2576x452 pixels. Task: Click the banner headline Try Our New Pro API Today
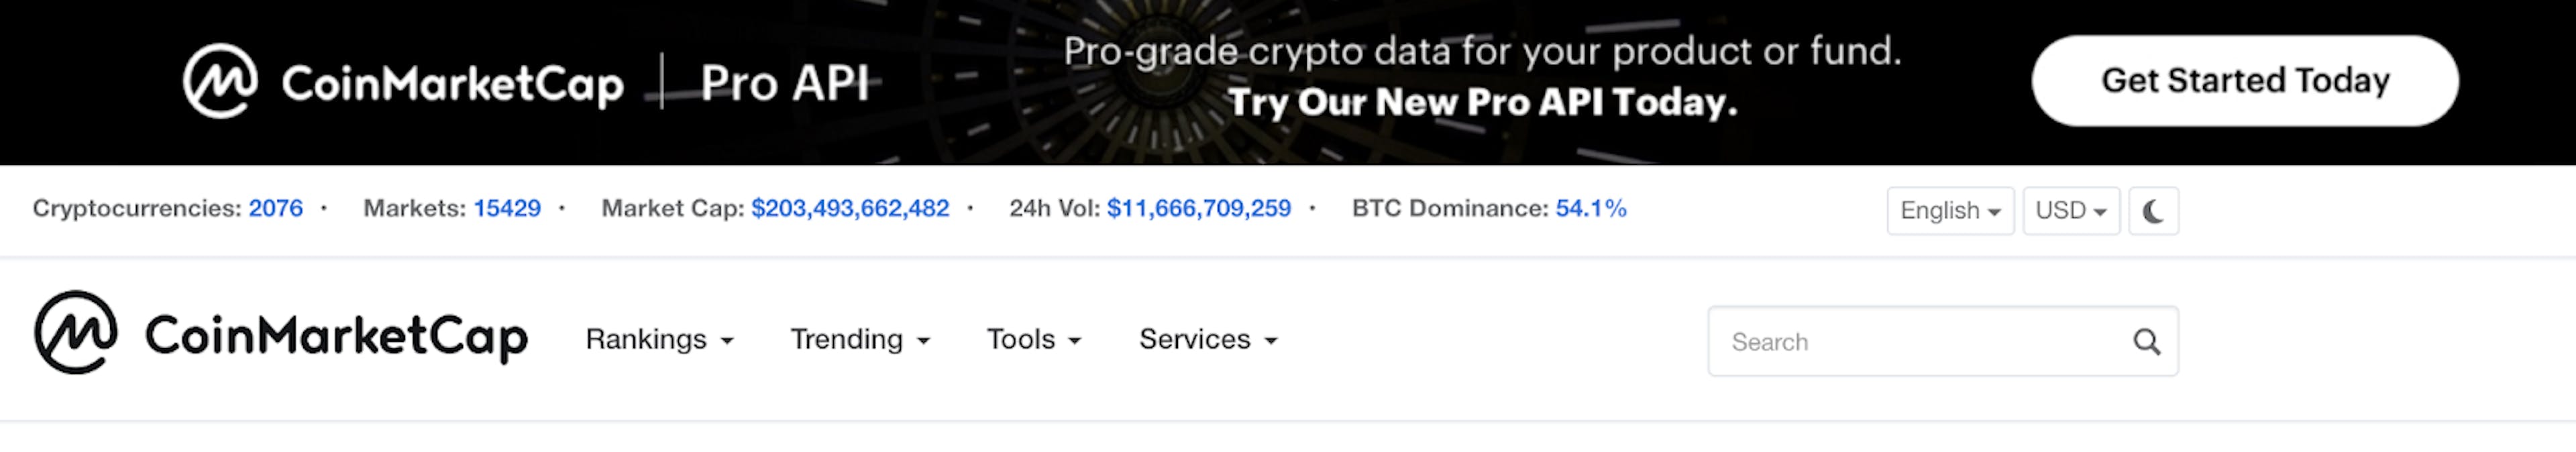1483,102
